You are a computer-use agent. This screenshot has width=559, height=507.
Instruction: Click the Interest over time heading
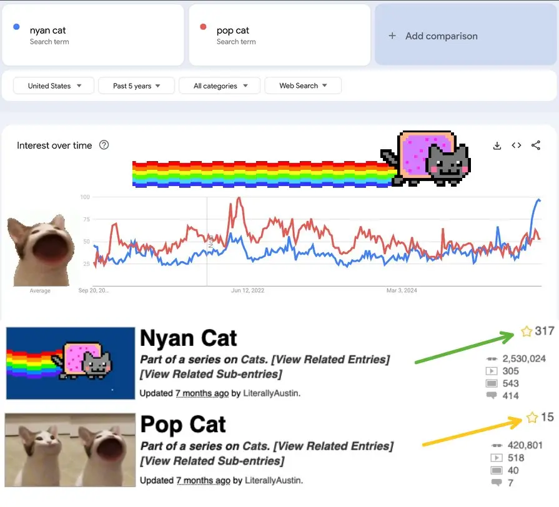tap(54, 145)
